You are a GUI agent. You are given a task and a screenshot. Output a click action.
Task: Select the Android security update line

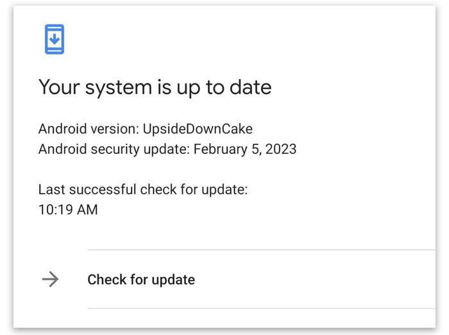coord(167,150)
